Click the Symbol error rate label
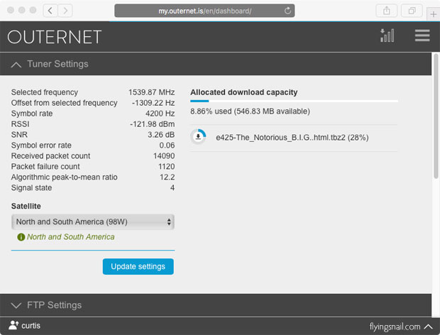Screen dimensions: 440x335 (41, 145)
